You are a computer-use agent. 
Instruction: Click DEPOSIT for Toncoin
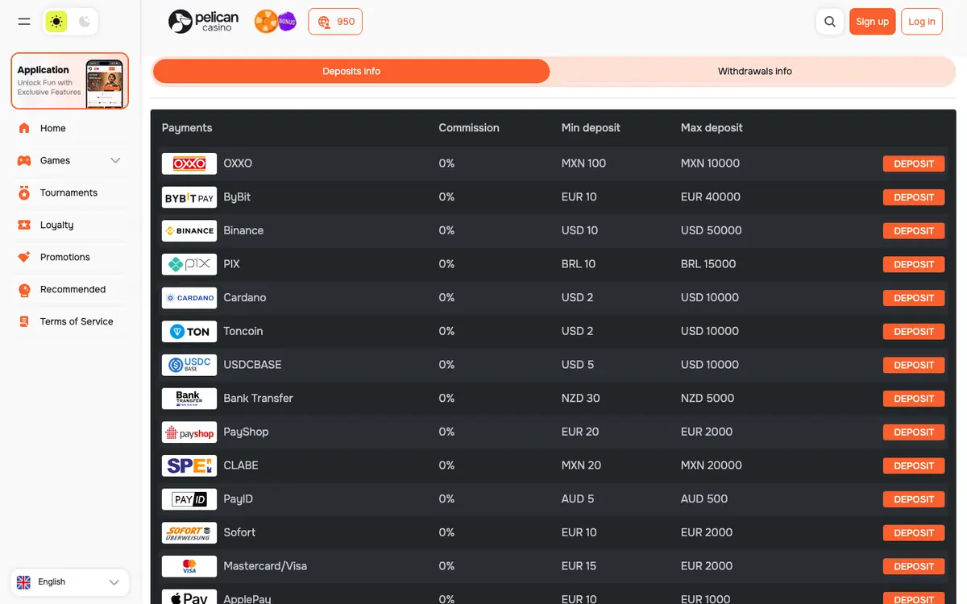point(914,332)
